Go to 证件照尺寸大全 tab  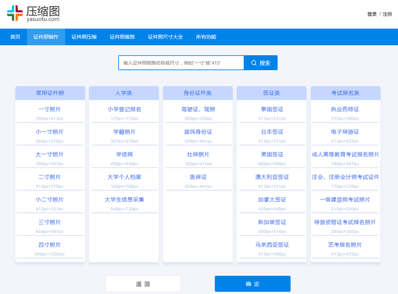(165, 37)
